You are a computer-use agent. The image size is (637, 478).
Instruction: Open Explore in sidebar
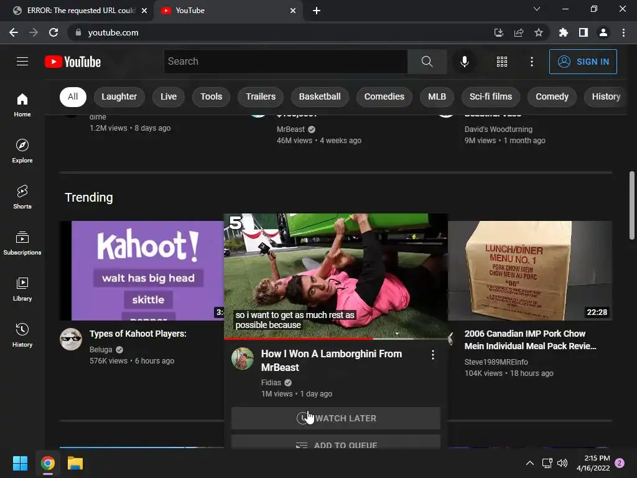click(x=22, y=151)
